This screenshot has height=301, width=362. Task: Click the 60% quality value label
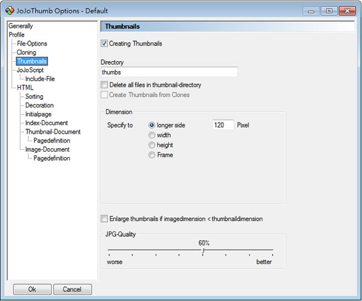[x=204, y=243]
